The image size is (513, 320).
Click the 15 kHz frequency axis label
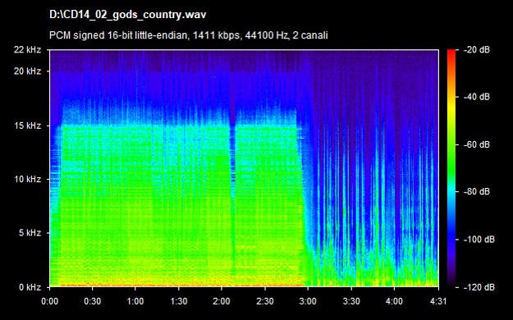pos(27,126)
